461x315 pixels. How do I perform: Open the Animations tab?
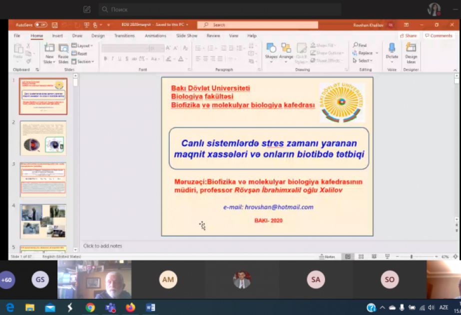155,35
